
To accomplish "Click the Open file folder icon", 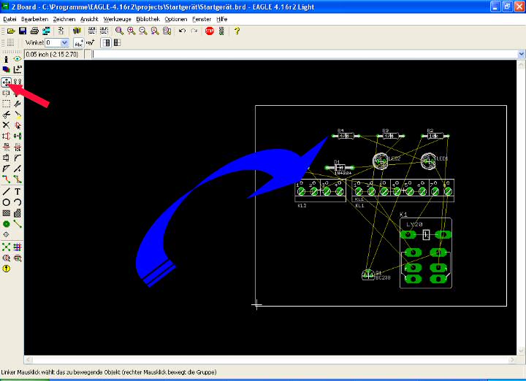I will point(12,31).
